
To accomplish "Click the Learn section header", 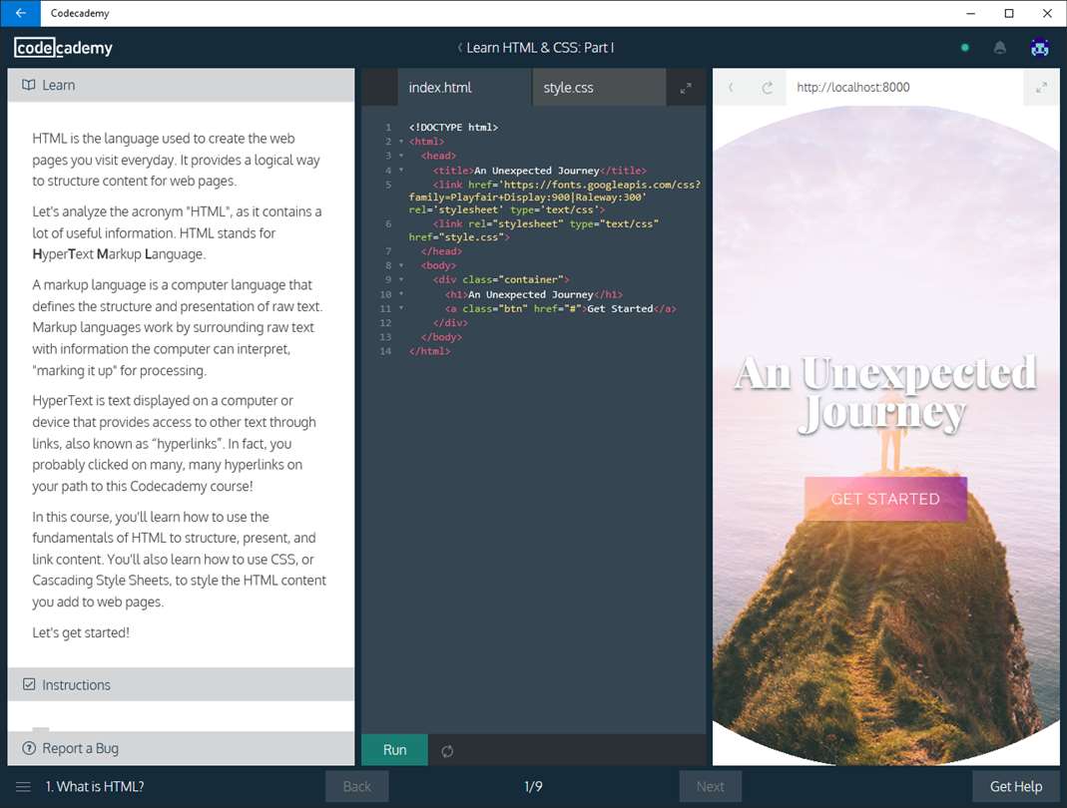I will (181, 85).
